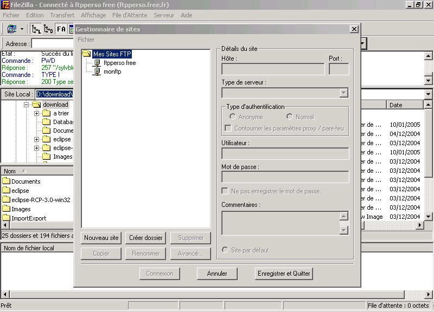The height and width of the screenshot is (312, 434).
Task: Open the File d'Attente menu
Action: point(130,15)
